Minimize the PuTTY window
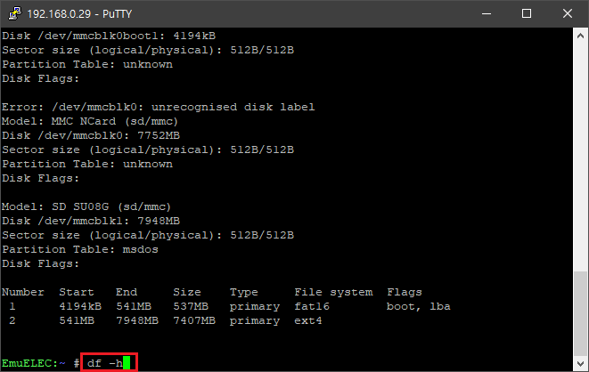Screen dimensions: 589x372 487,14
